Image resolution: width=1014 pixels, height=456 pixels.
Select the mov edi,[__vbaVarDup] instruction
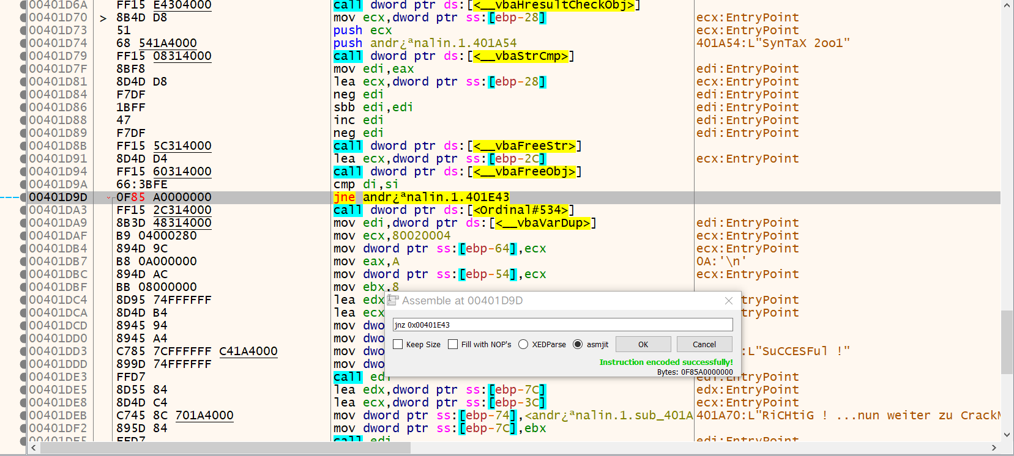(x=465, y=223)
